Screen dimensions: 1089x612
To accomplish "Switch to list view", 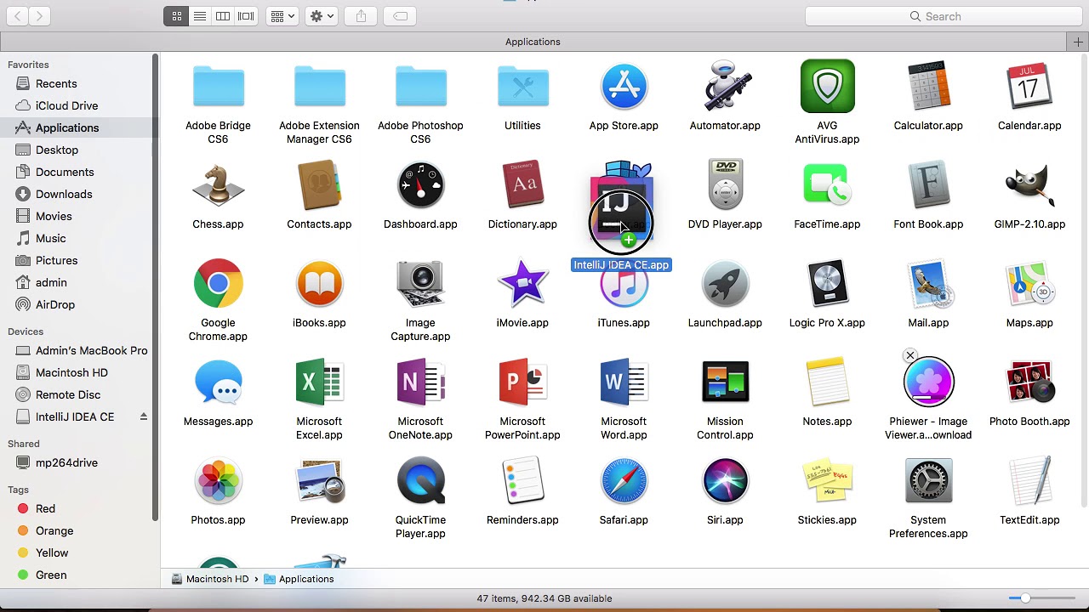I will tap(200, 16).
